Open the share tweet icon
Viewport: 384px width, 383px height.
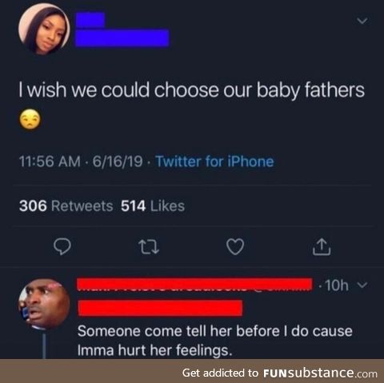click(322, 246)
